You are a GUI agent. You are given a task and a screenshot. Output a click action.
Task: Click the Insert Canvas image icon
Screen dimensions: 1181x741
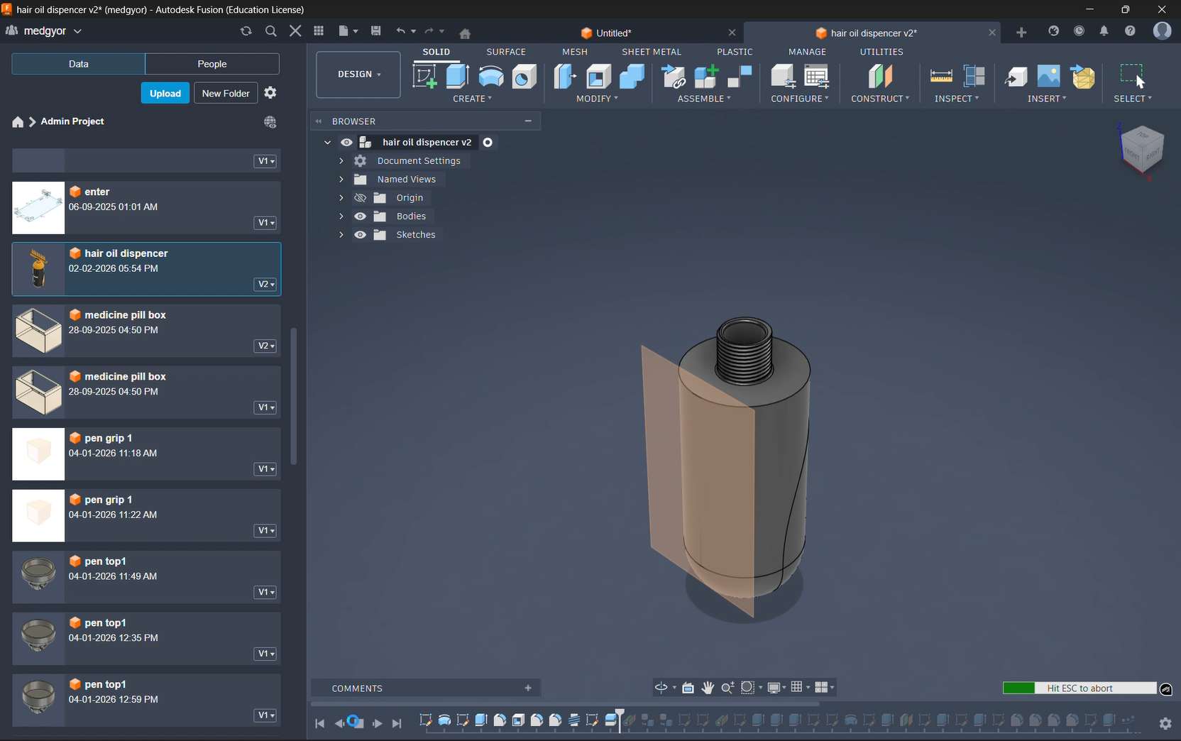click(x=1048, y=77)
